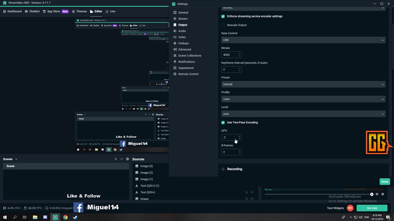
Task: Open Scene Collections settings
Action: click(190, 56)
